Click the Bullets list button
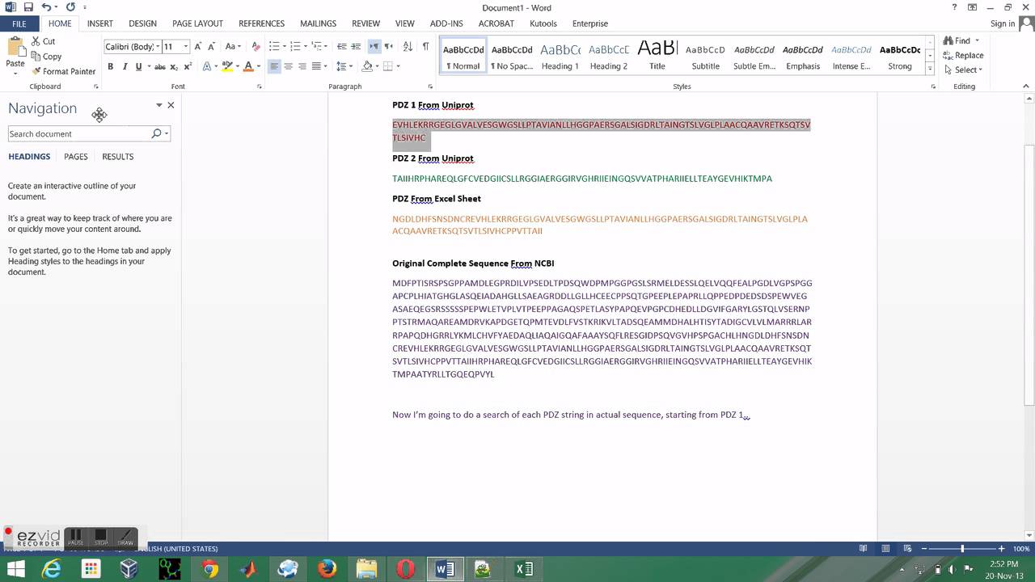This screenshot has width=1035, height=582. click(274, 47)
